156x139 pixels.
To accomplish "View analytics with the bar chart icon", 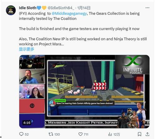I will (110, 134).
